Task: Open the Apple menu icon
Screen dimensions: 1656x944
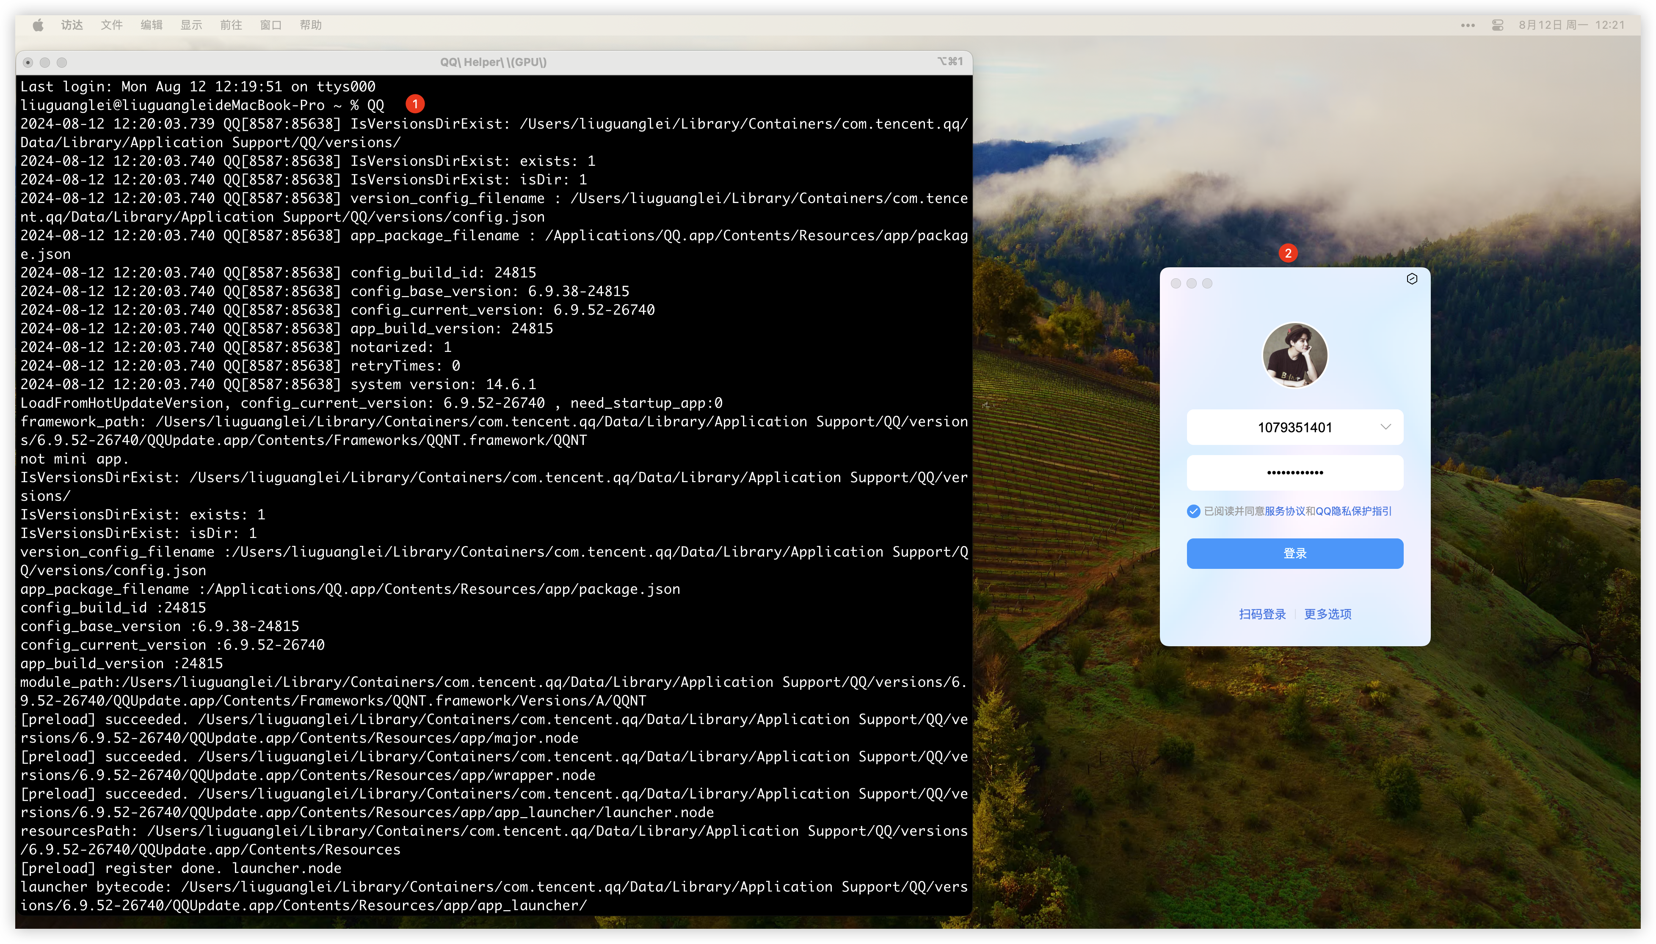Action: pyautogui.click(x=38, y=25)
